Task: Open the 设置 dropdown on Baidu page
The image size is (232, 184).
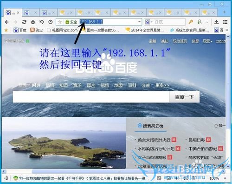Action: coord(207,41)
